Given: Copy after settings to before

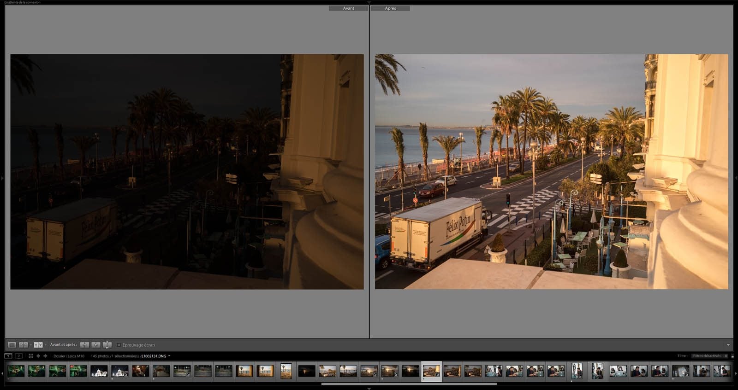Looking at the screenshot, I should pos(96,345).
